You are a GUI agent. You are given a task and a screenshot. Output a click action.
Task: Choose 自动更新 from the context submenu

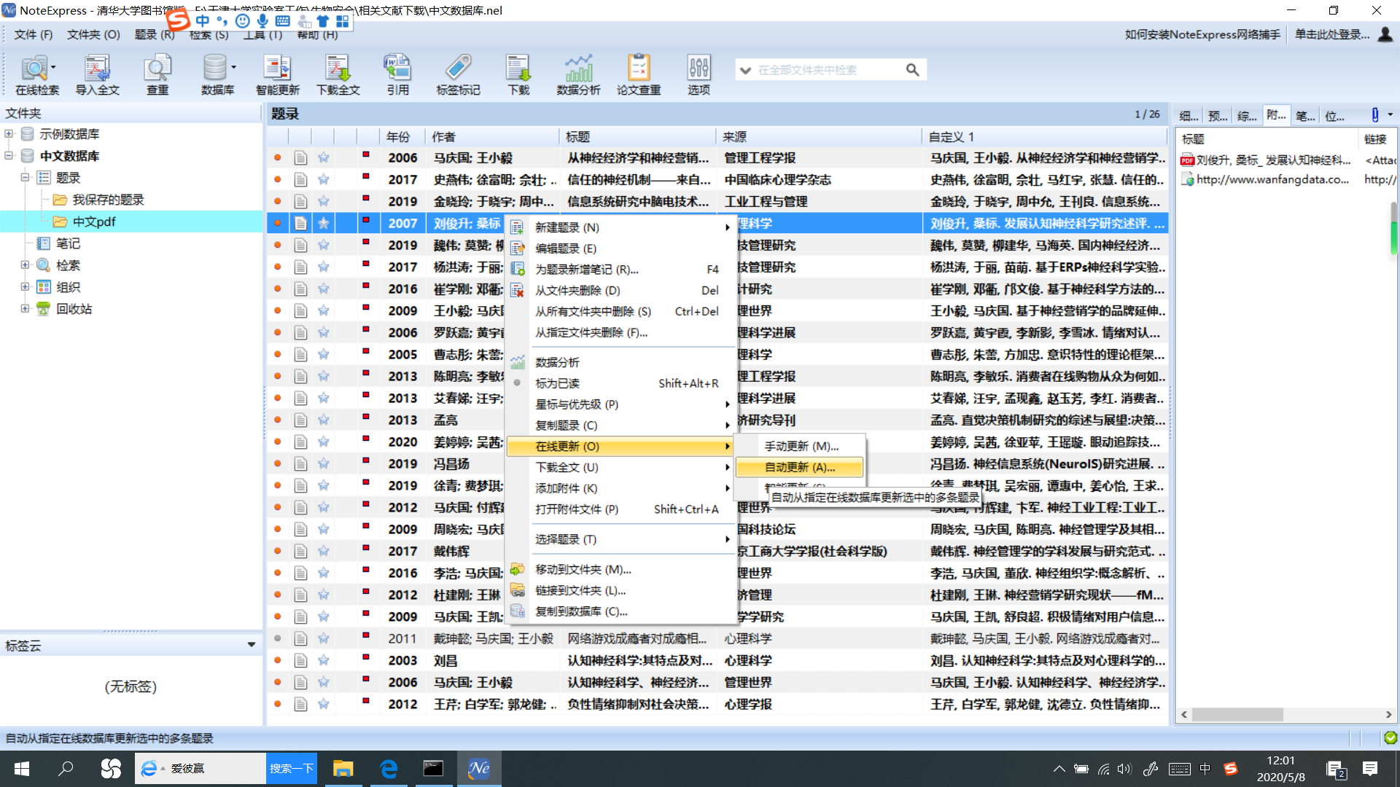(798, 467)
